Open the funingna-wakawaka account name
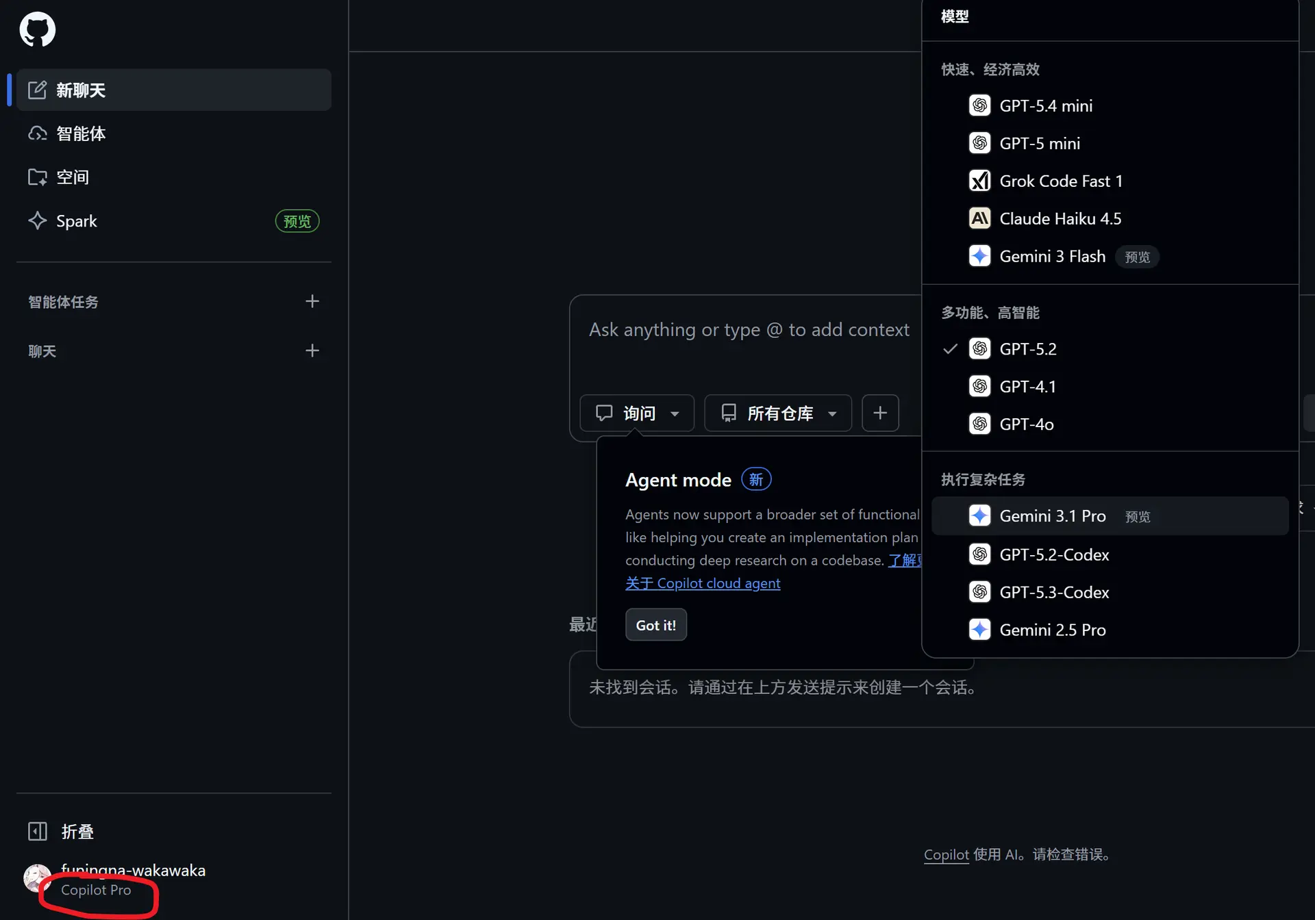The image size is (1315, 920). pyautogui.click(x=133, y=870)
